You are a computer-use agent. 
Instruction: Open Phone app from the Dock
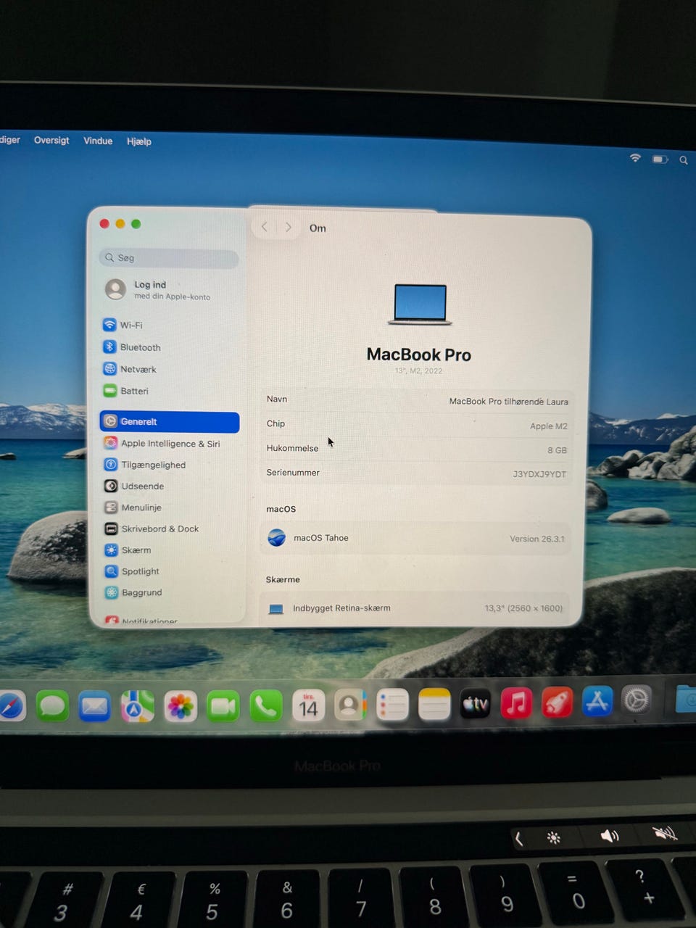pos(266,706)
